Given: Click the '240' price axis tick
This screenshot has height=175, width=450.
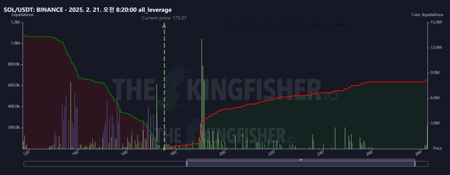Looking at the screenshot, I should [320, 153].
